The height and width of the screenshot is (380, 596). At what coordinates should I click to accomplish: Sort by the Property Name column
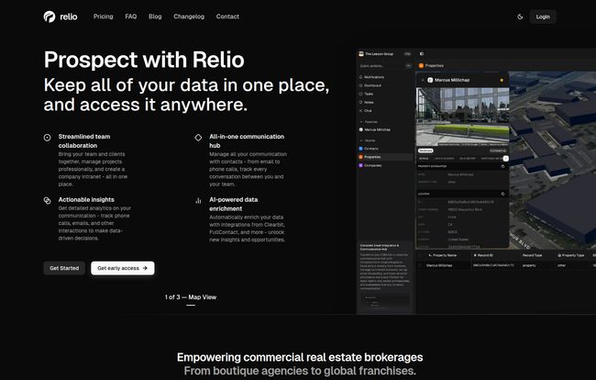443,255
